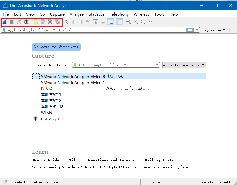Open the View menu
The height and width of the screenshot is (185, 237).
30,14
